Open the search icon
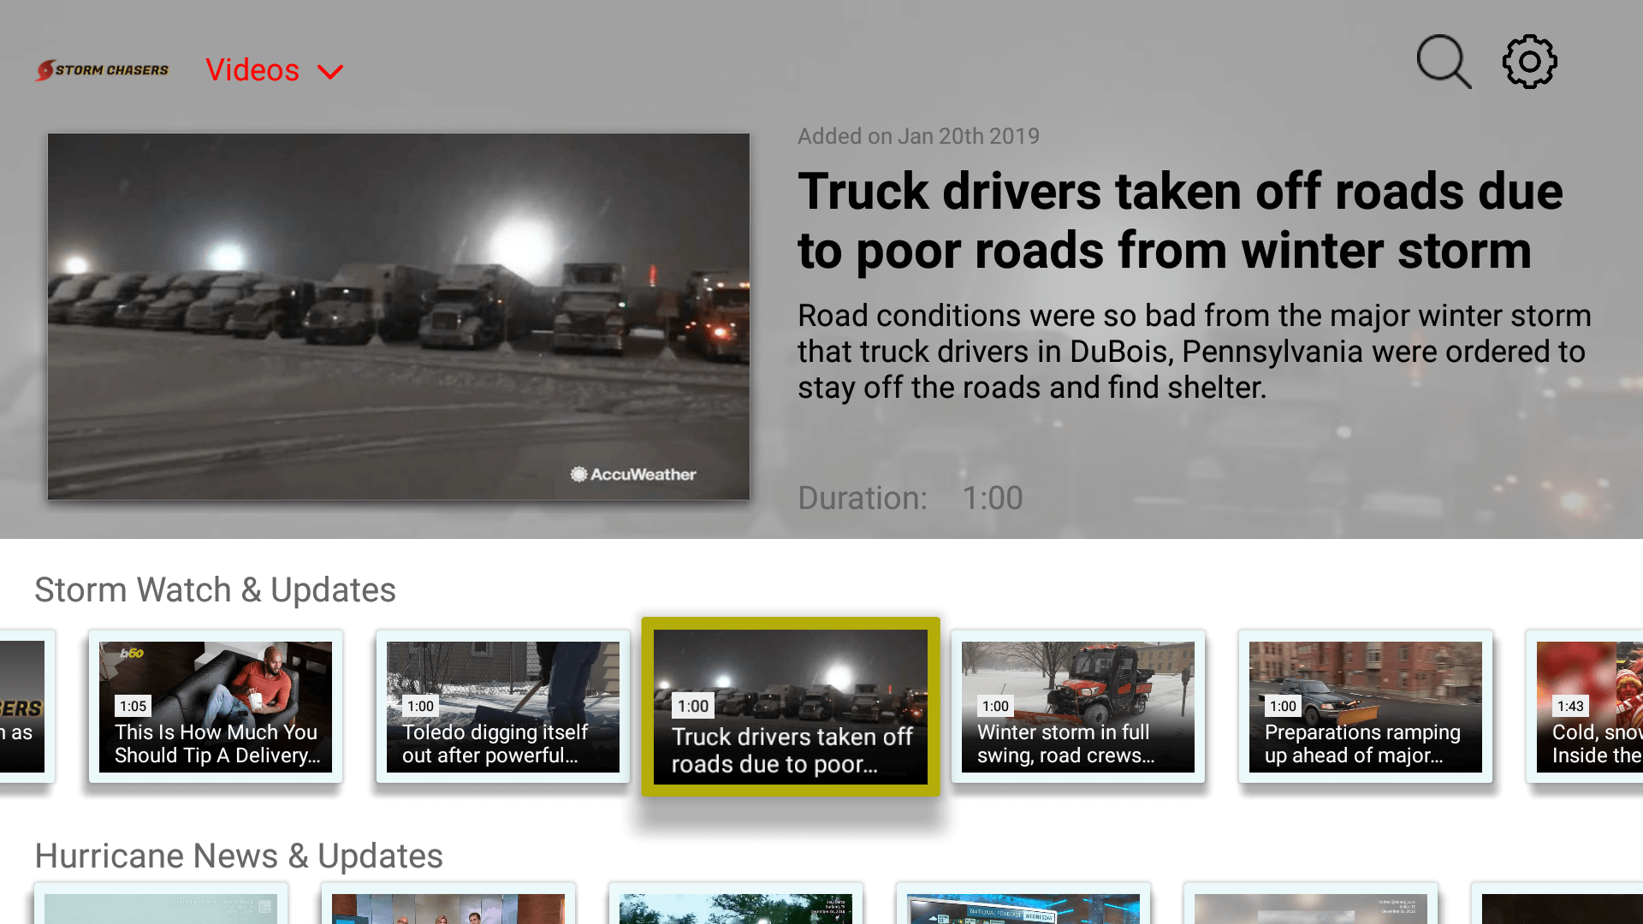 (1444, 61)
